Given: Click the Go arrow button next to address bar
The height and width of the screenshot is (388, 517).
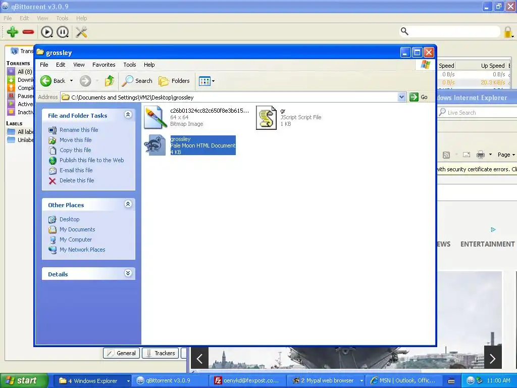Looking at the screenshot, I should coord(414,97).
